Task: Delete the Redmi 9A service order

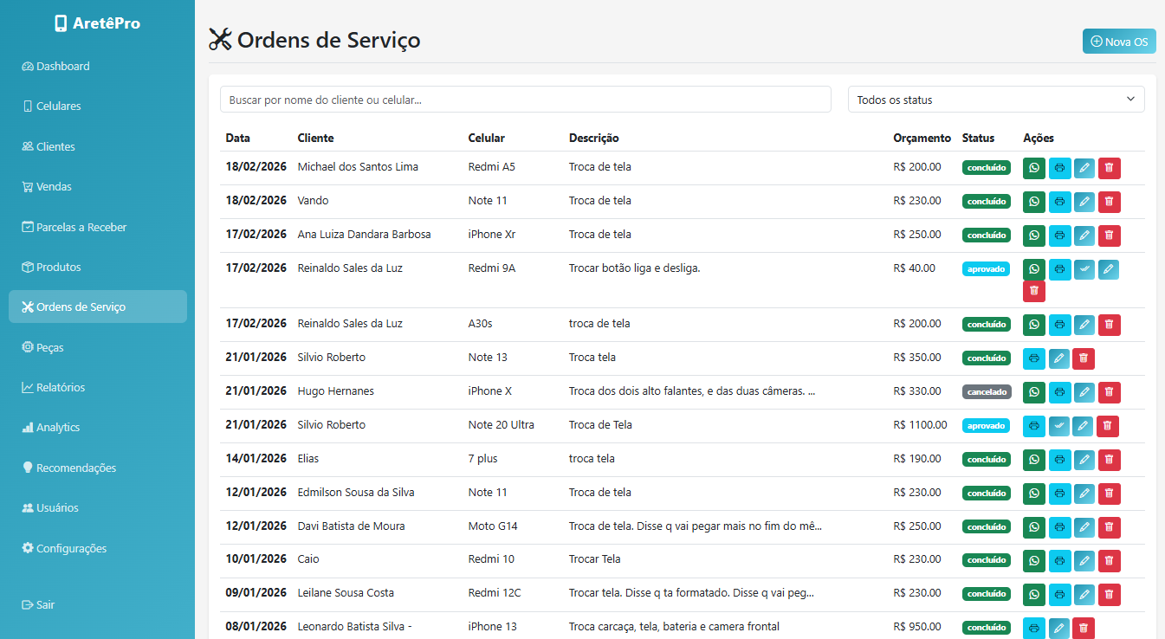Action: pos(1033,291)
